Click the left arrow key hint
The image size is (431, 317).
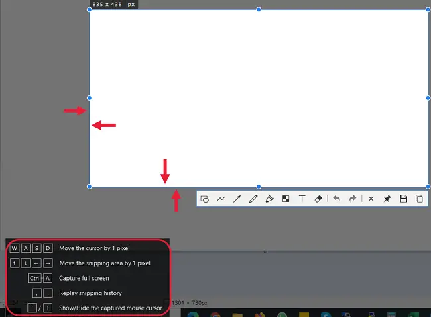[x=36, y=263]
